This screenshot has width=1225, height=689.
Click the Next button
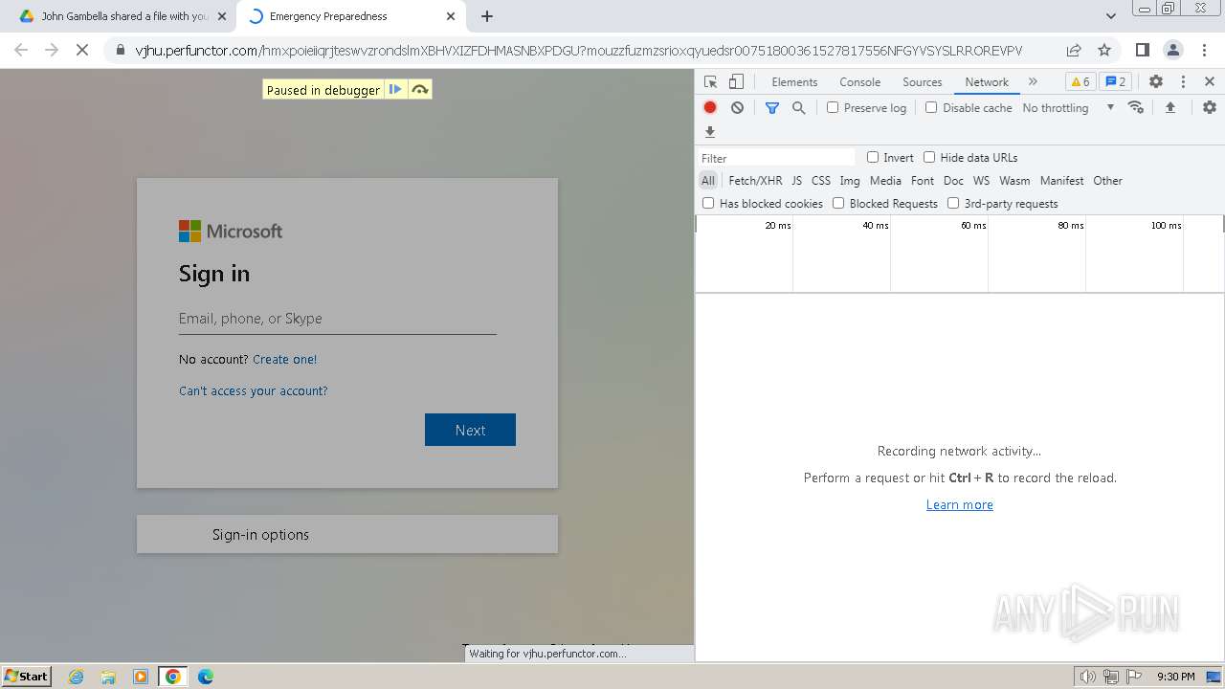(x=470, y=430)
